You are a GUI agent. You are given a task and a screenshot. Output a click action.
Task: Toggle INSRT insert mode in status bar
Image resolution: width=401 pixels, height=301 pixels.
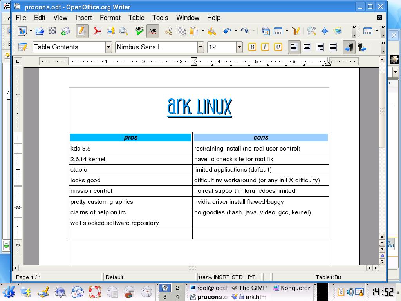222,277
